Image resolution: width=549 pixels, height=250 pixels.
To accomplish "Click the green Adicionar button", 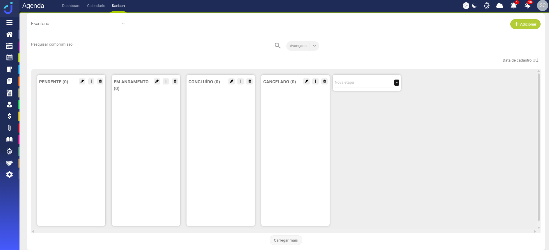I will pos(525,24).
